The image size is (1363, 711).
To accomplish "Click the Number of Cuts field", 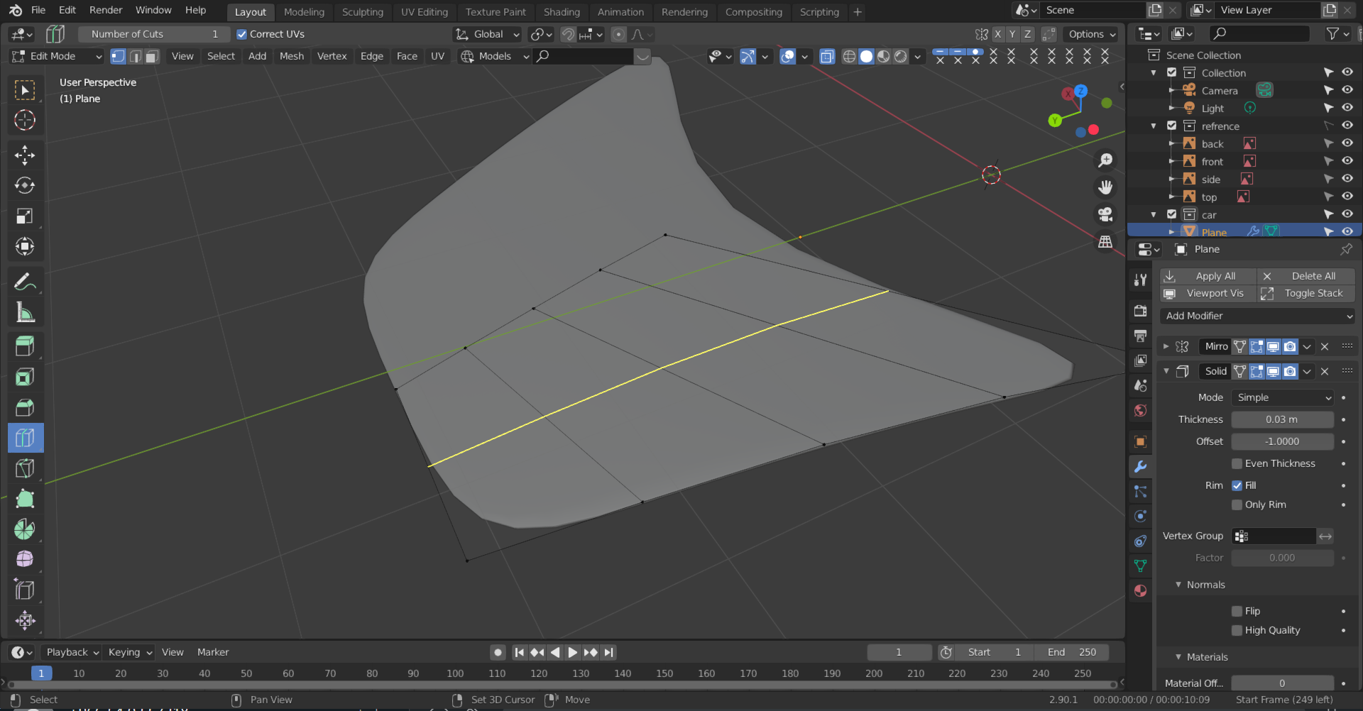I will click(154, 34).
